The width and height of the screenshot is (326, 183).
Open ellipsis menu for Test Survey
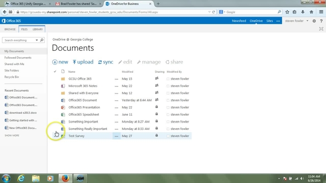[x=117, y=136]
